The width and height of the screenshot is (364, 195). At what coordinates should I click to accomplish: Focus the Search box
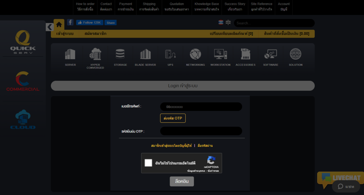274,23
